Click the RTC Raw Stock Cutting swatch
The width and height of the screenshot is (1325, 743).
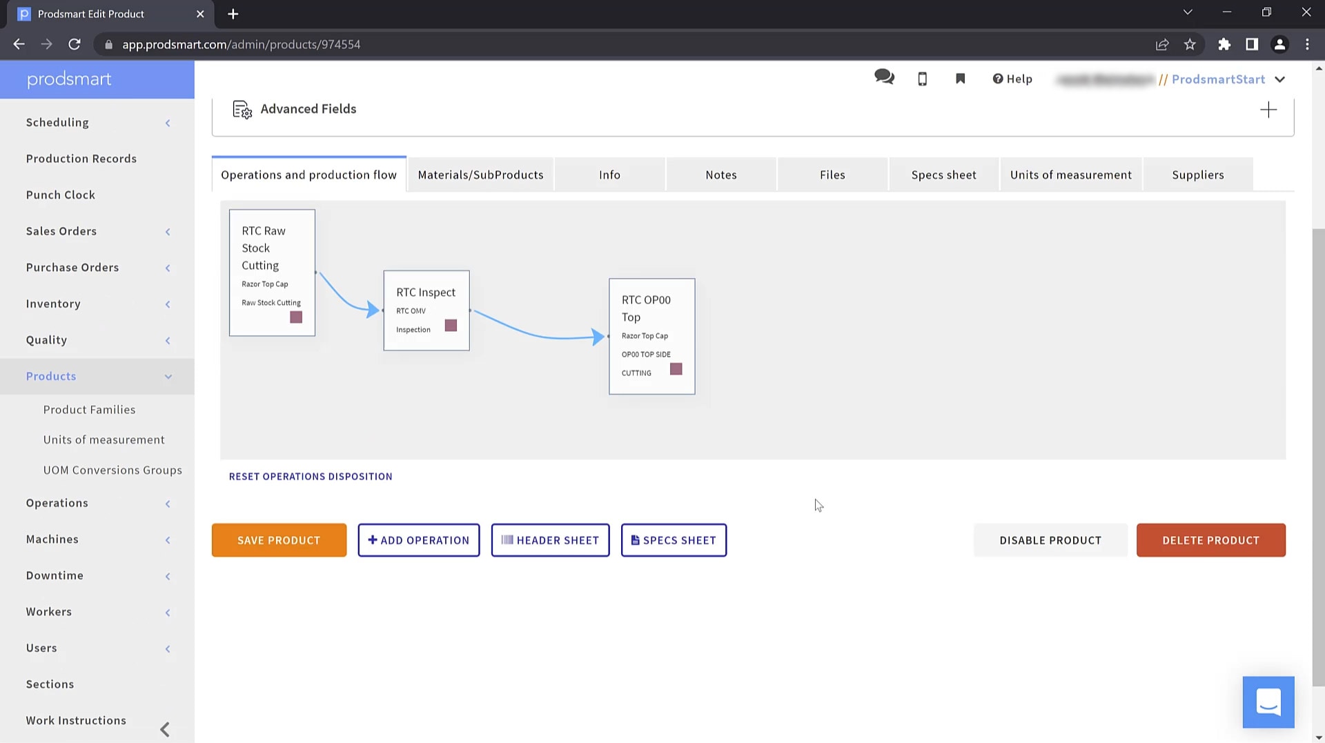click(296, 317)
